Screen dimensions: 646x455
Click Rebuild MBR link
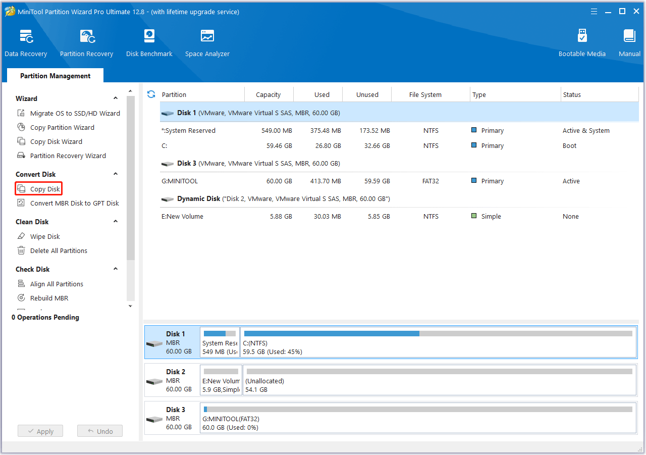click(x=49, y=298)
